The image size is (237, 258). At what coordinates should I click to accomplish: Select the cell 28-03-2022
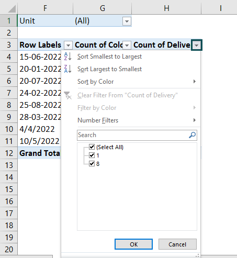click(x=39, y=117)
